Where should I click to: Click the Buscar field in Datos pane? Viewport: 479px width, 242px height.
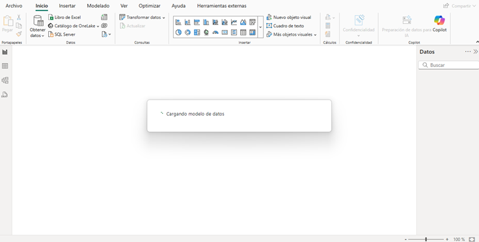[448, 65]
